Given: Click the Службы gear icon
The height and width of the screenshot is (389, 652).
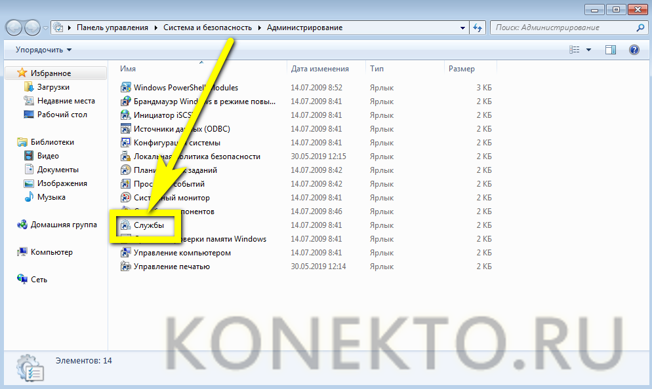Looking at the screenshot, I should [125, 225].
